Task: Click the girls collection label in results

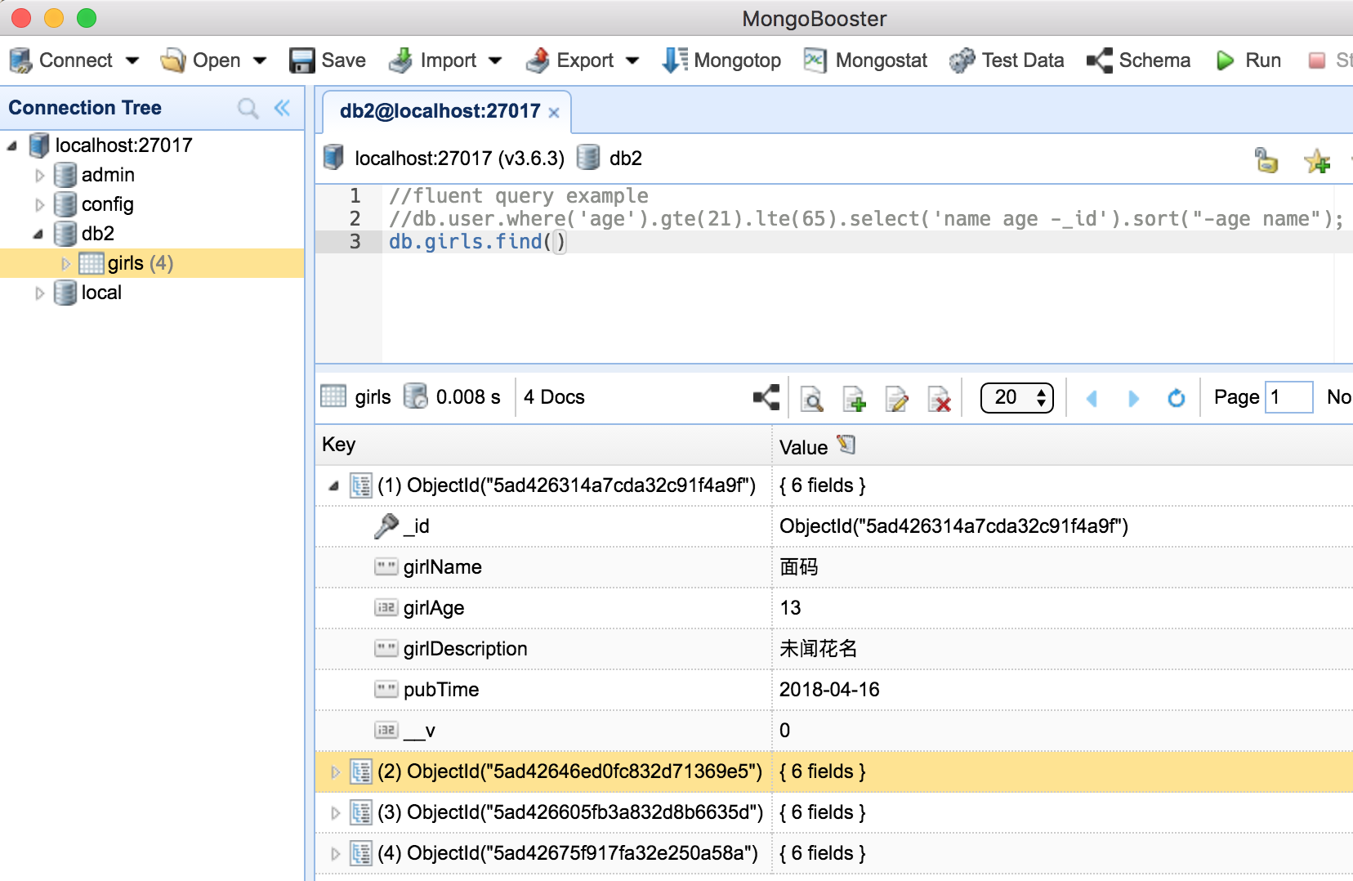Action: 373,397
